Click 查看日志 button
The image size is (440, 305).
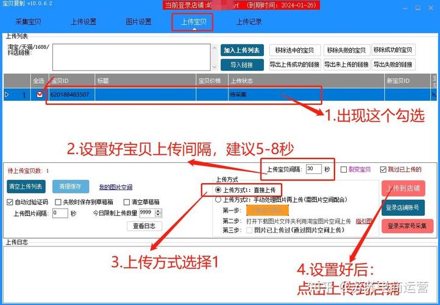[x=144, y=226]
